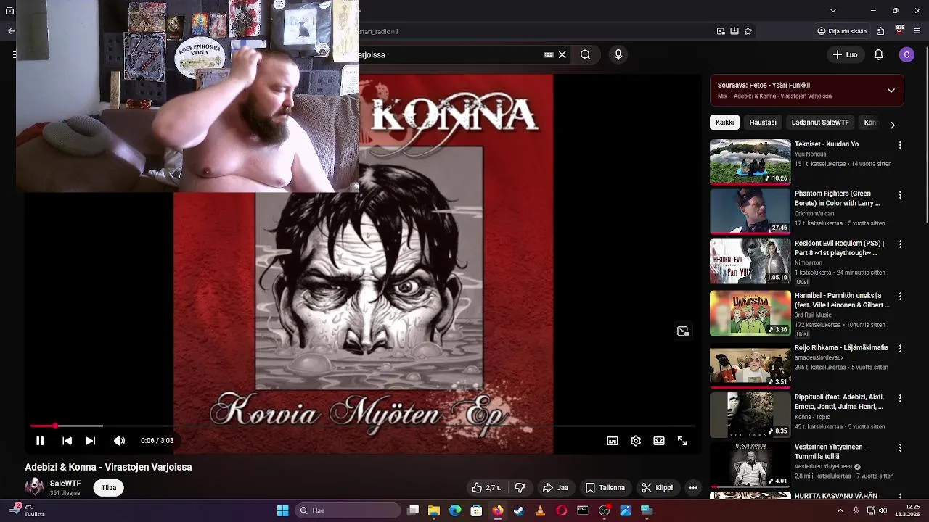Image resolution: width=929 pixels, height=522 pixels.
Task: Open Reijo Rihkama - Läjämäkimafia title
Action: (x=841, y=348)
